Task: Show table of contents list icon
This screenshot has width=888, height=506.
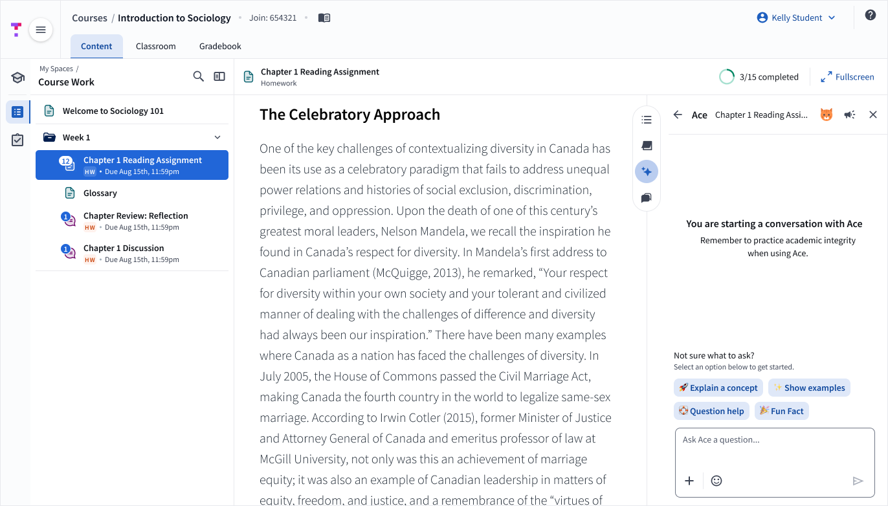Action: coord(646,120)
